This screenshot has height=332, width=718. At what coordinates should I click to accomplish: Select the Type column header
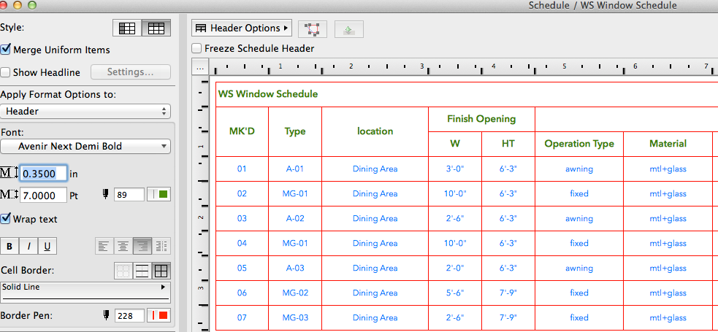(x=295, y=131)
